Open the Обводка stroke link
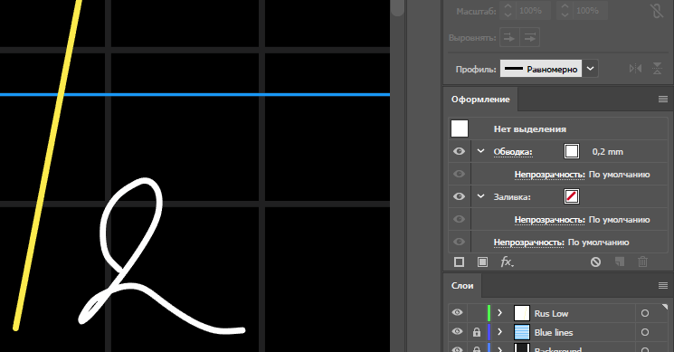 click(x=513, y=152)
